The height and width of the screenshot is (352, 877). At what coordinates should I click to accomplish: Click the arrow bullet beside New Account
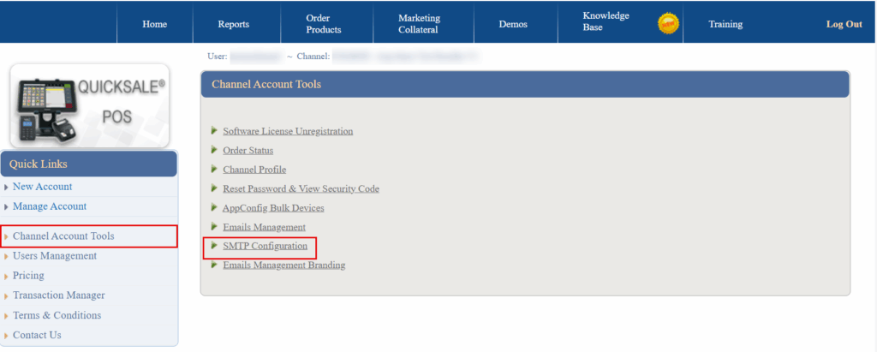pyautogui.click(x=7, y=187)
